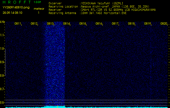Click the 0811 time marker
Image resolution: width=170 pixels, height=108 pixels.
click(18, 24)
